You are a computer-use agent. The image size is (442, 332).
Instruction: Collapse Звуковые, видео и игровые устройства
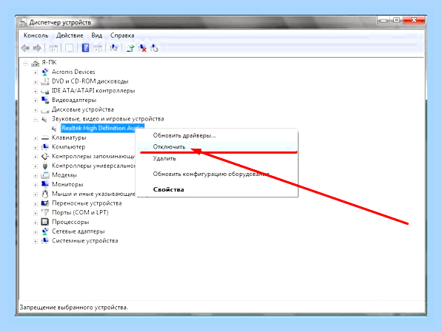tap(36, 120)
